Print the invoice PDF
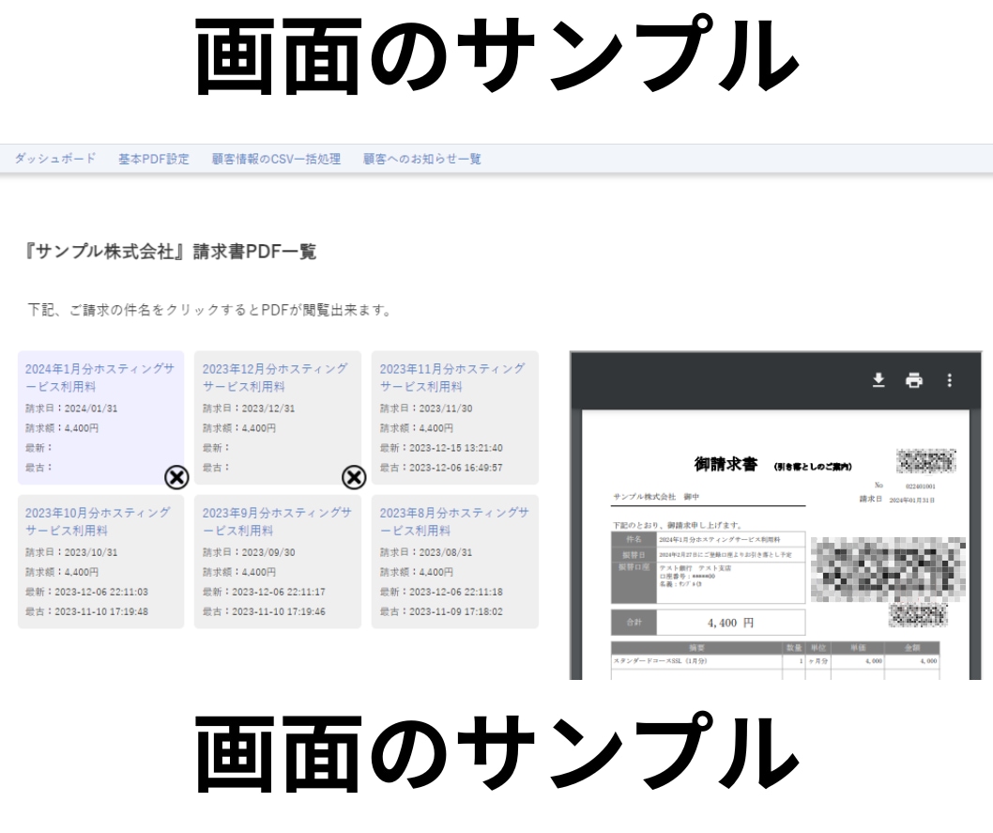The height and width of the screenshot is (833, 993). [914, 380]
